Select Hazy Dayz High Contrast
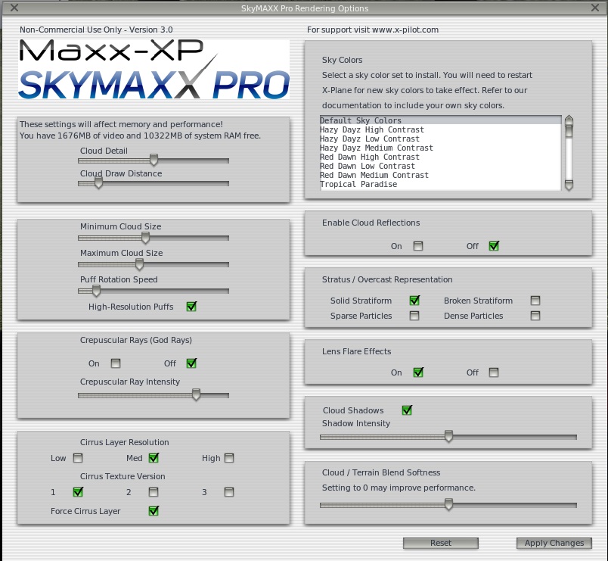This screenshot has height=561, width=608. [440, 129]
